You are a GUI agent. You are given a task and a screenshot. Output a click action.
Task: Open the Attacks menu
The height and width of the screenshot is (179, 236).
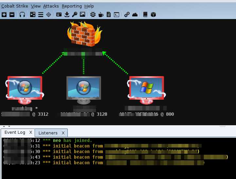(x=51, y=6)
